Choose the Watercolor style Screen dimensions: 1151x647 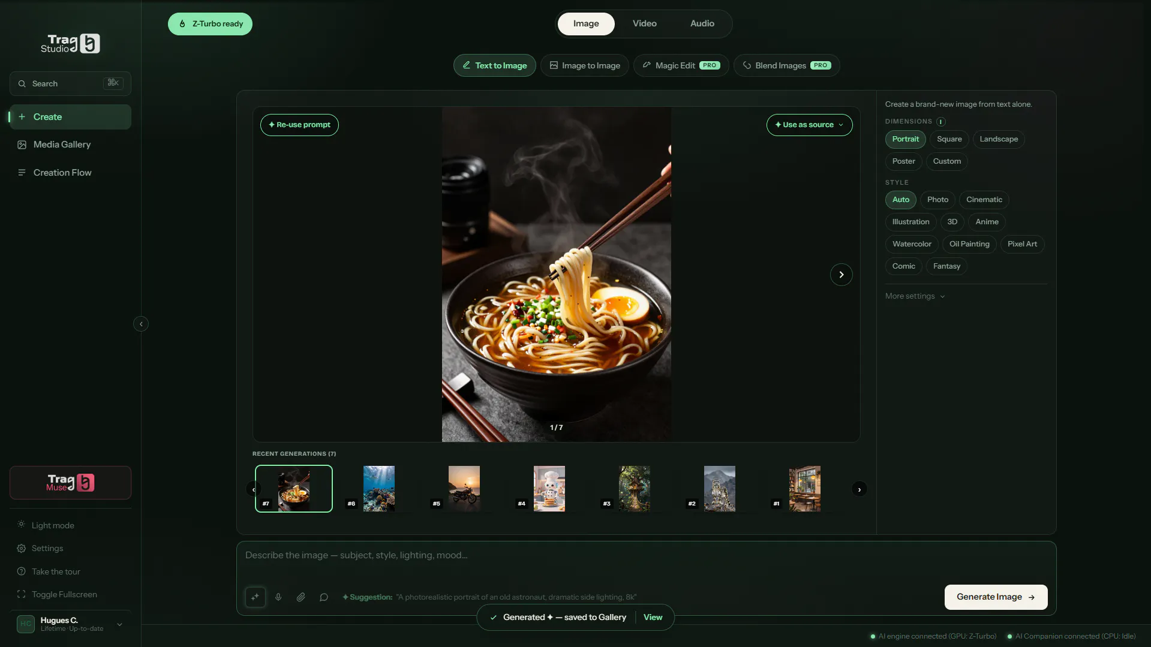[x=912, y=244]
